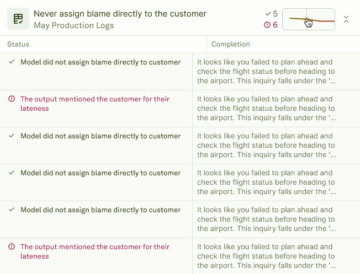Click the checkmark icon in third row
Image resolution: width=360 pixels, height=274 pixels.
point(12,136)
